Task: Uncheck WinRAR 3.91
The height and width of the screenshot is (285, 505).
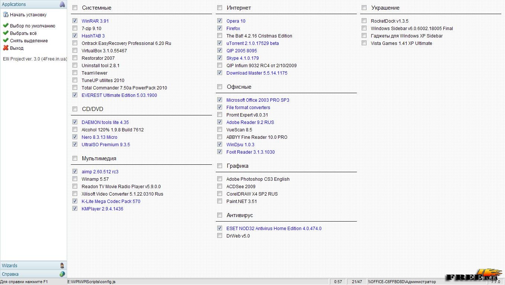Action: pos(75,21)
